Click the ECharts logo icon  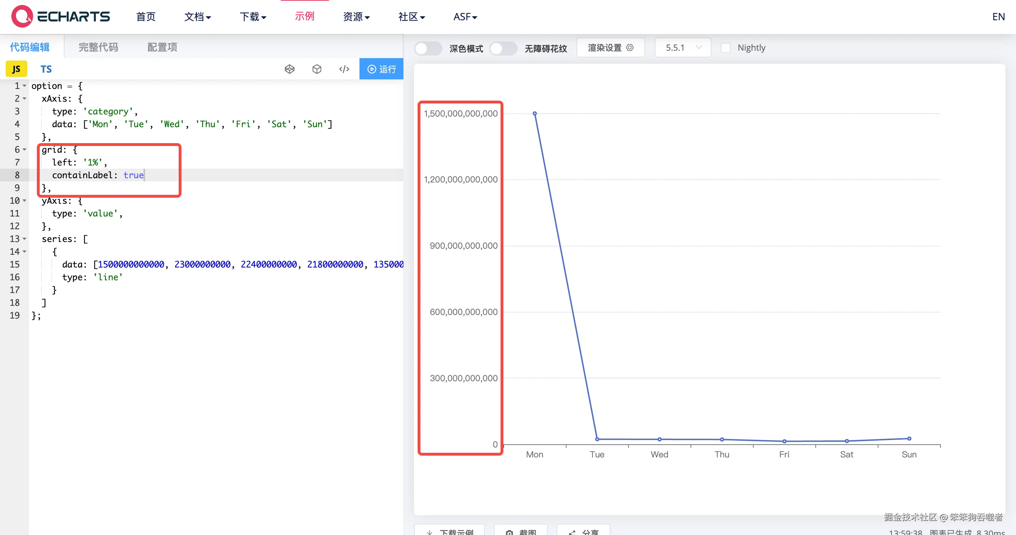pos(22,16)
